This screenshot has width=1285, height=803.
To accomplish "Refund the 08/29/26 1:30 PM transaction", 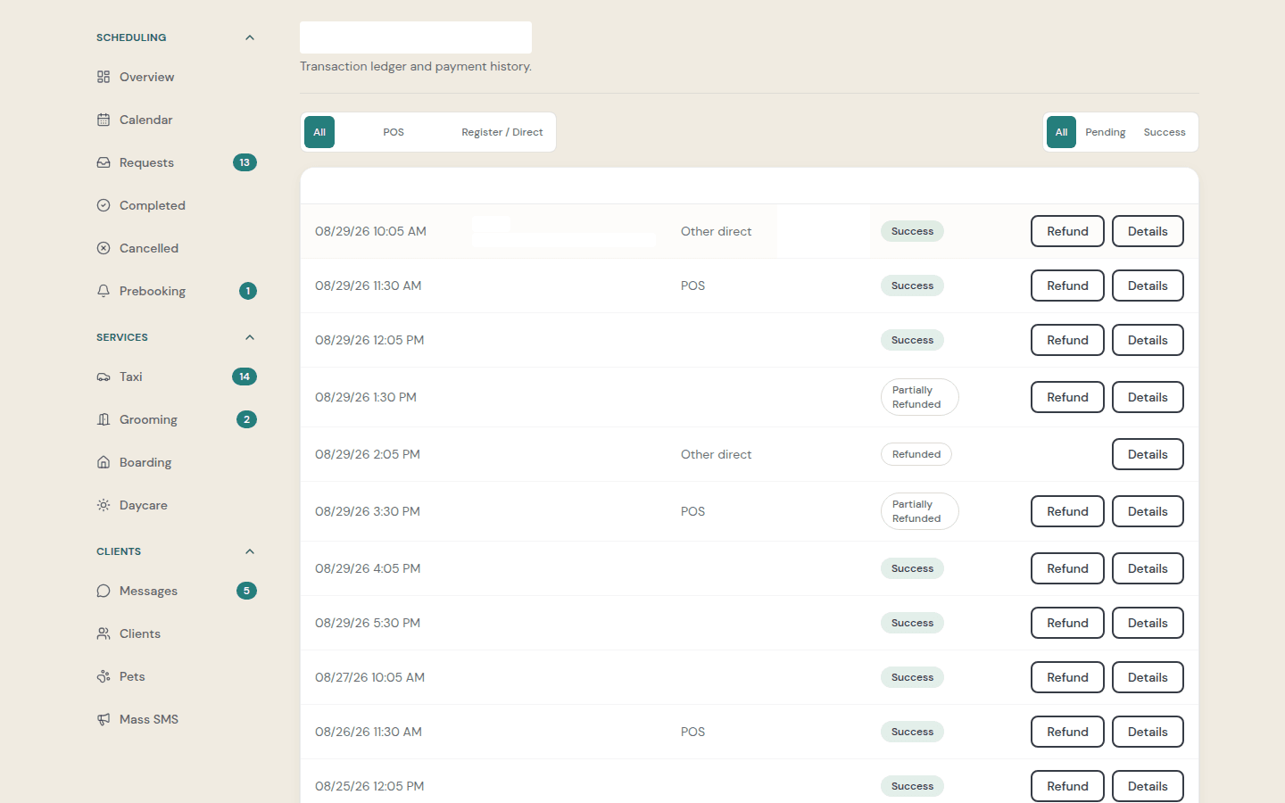I will click(x=1067, y=397).
